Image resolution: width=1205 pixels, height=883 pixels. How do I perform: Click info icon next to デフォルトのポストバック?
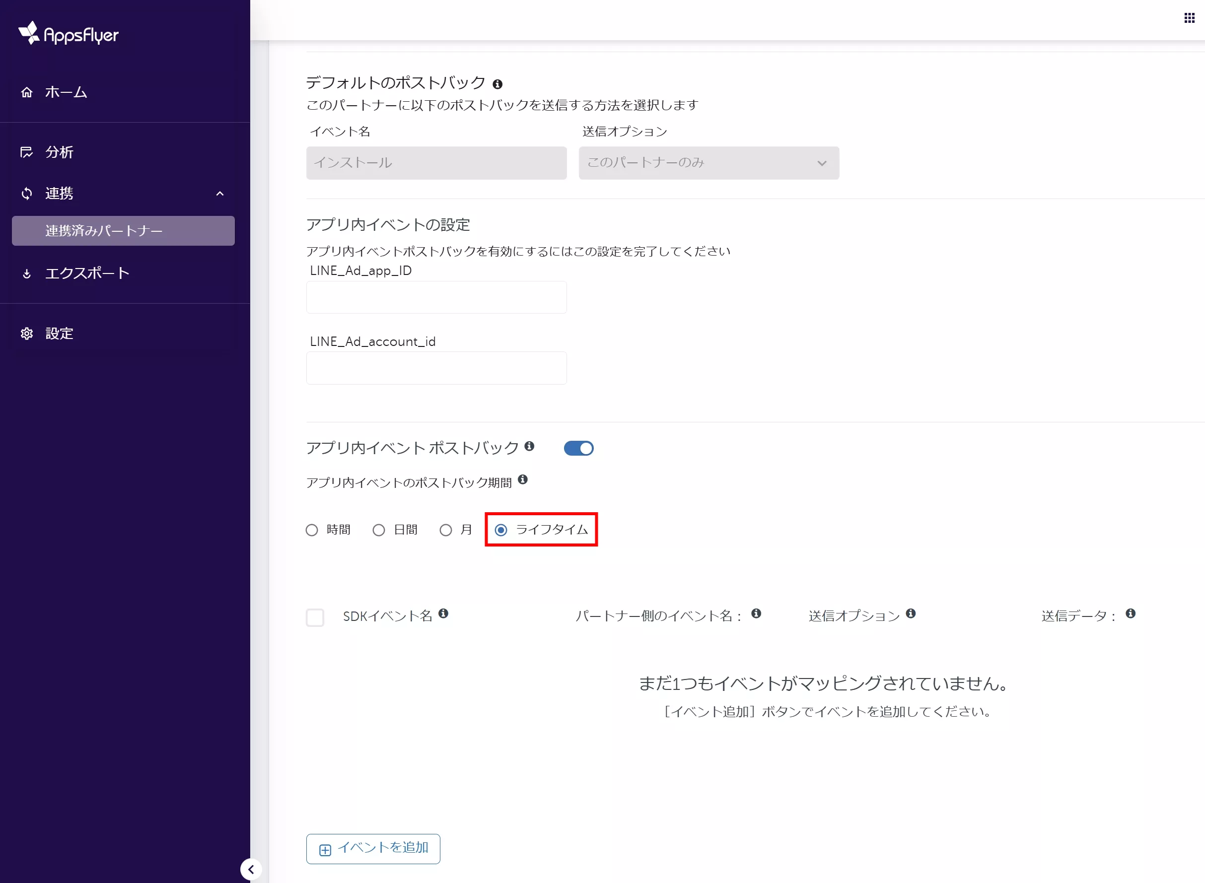point(497,84)
